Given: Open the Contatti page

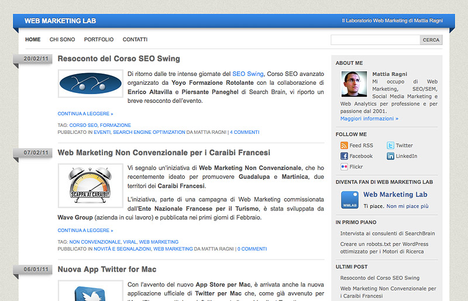Looking at the screenshot, I should 135,39.
